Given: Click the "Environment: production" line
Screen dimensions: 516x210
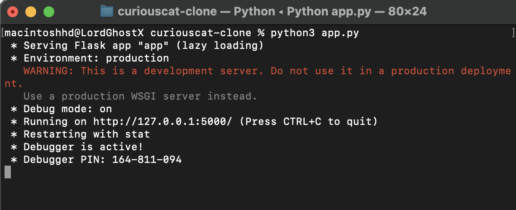Looking at the screenshot, I should pyautogui.click(x=96, y=58).
